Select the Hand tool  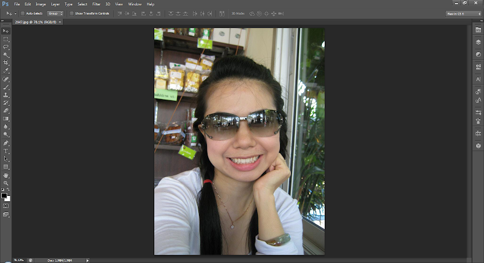[6, 175]
